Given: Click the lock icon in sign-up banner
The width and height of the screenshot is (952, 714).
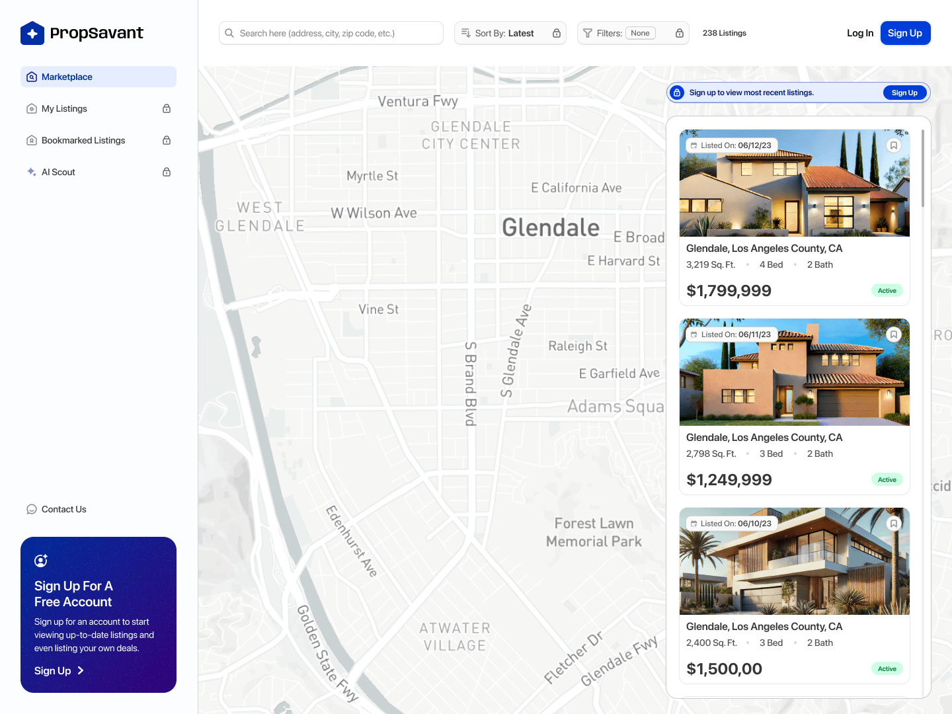Looking at the screenshot, I should coord(677,93).
